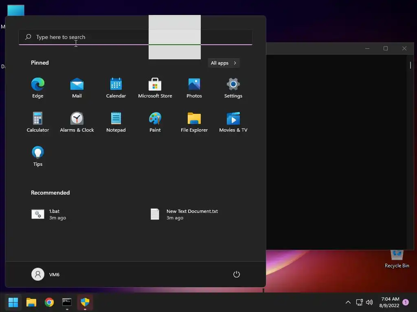Open Settings from the Start menu

(233, 88)
